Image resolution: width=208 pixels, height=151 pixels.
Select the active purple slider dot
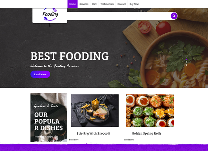pyautogui.click(x=187, y=59)
